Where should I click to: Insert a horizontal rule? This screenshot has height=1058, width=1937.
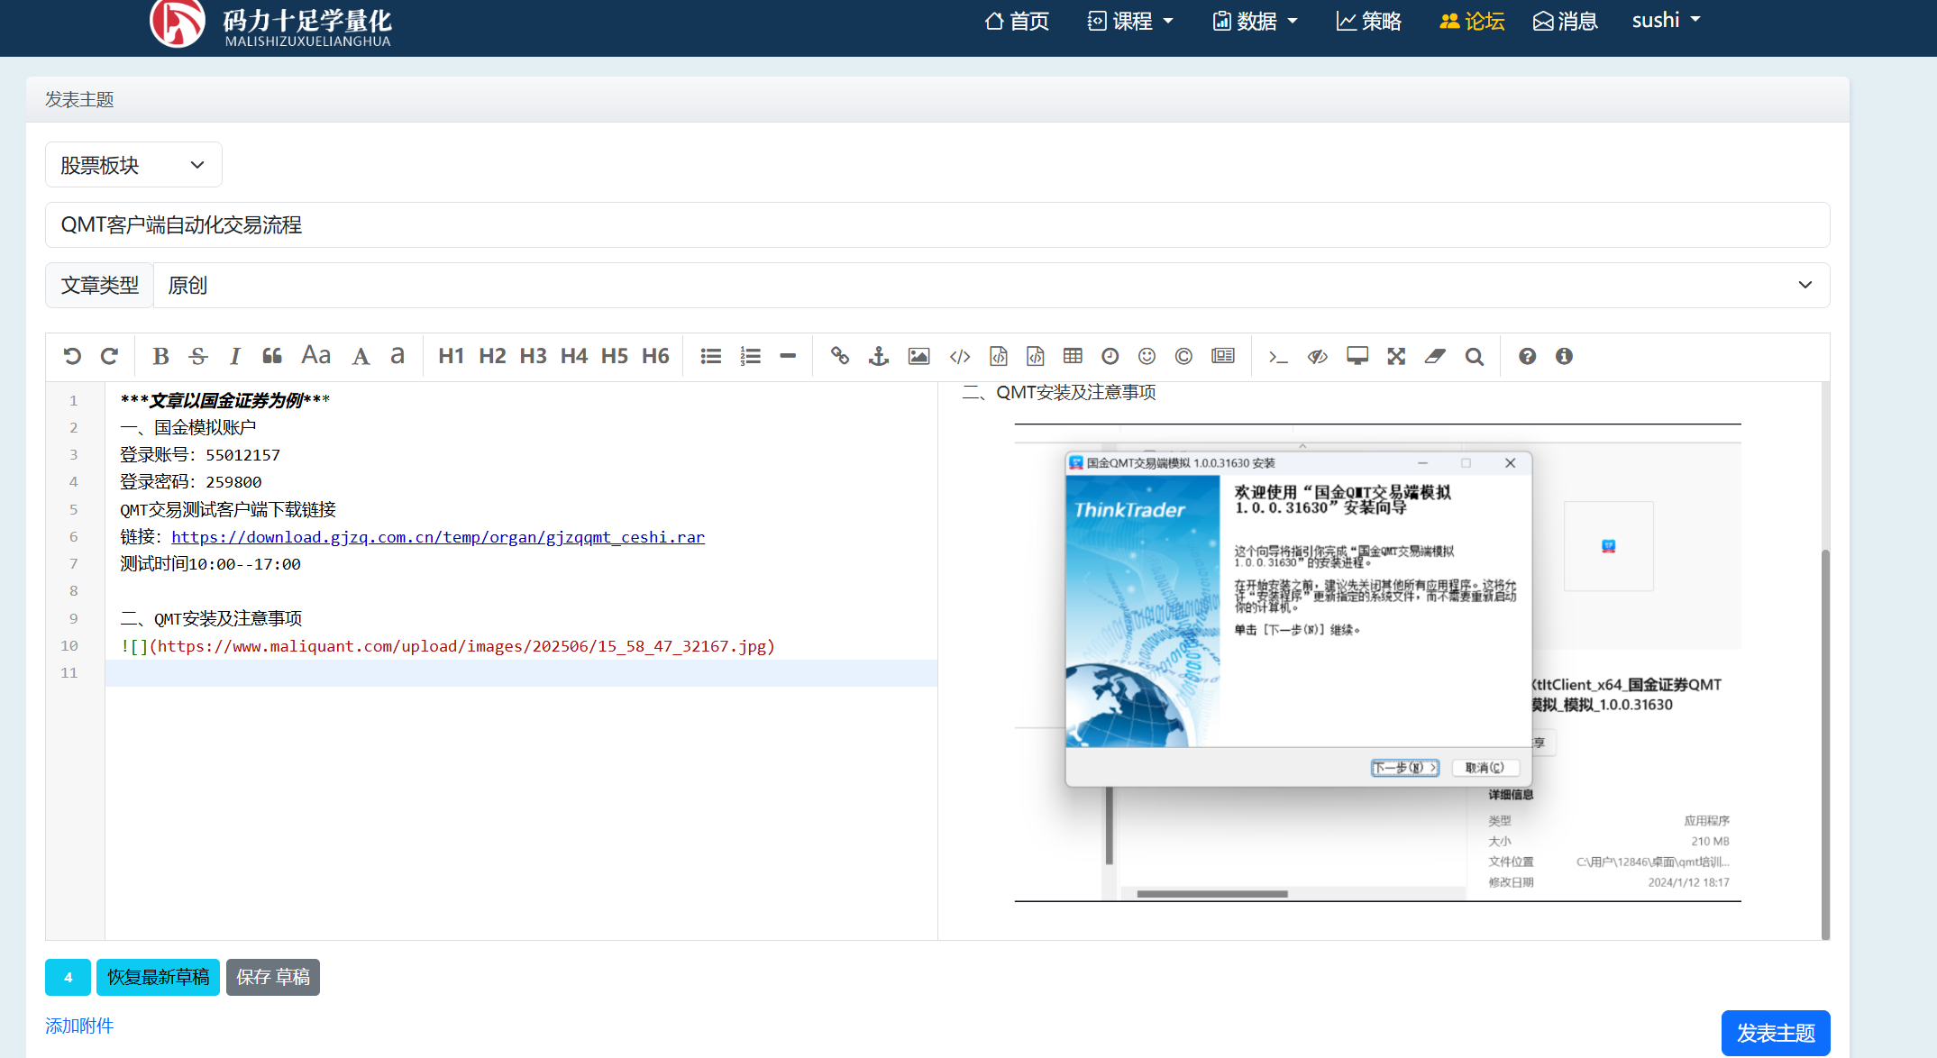(788, 356)
